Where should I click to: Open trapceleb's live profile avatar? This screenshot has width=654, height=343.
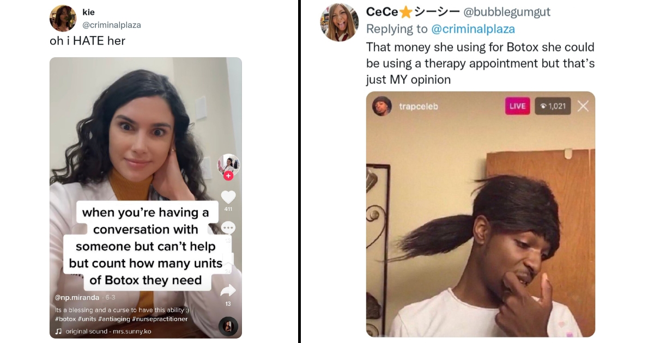coord(382,106)
